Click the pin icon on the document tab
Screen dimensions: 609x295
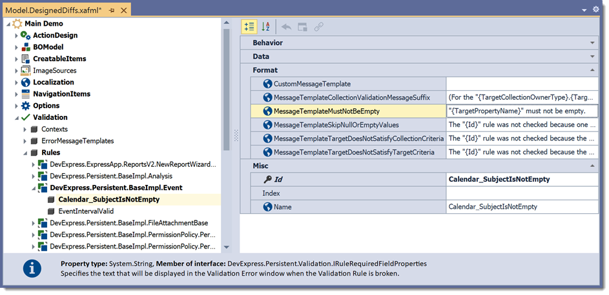pos(112,10)
